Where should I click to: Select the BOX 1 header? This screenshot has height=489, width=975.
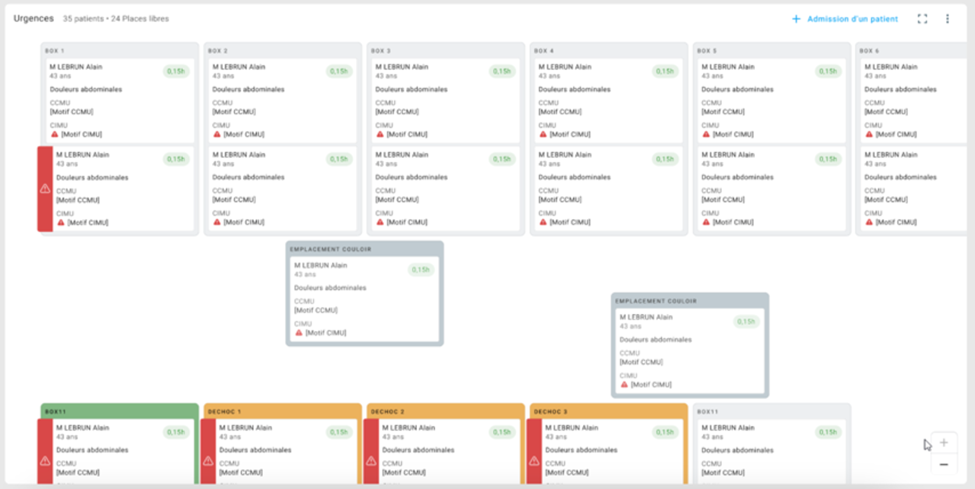[55, 51]
